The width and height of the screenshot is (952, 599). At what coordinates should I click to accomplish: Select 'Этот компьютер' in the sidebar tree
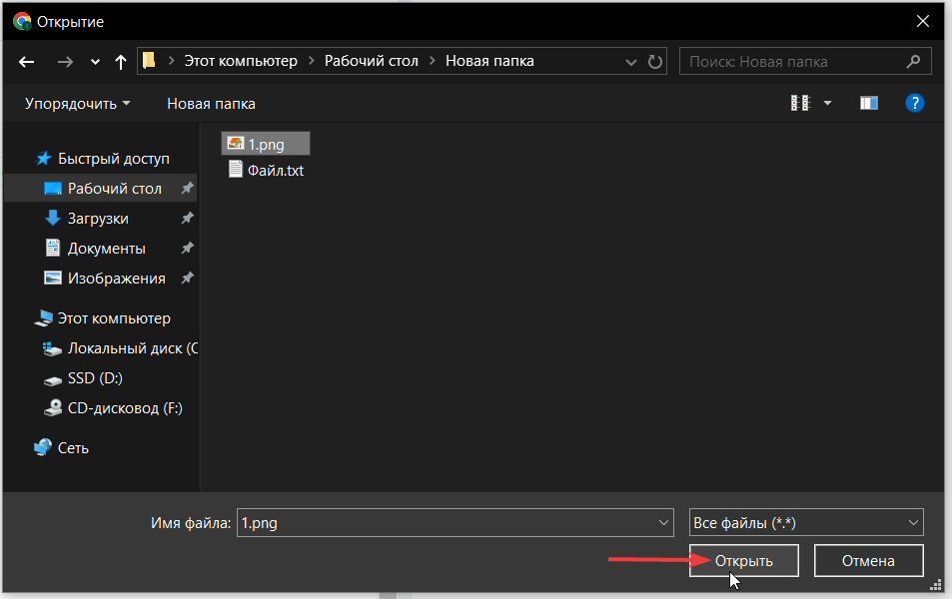click(x=114, y=318)
